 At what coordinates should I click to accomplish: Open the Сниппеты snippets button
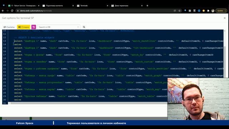click(x=9, y=27)
